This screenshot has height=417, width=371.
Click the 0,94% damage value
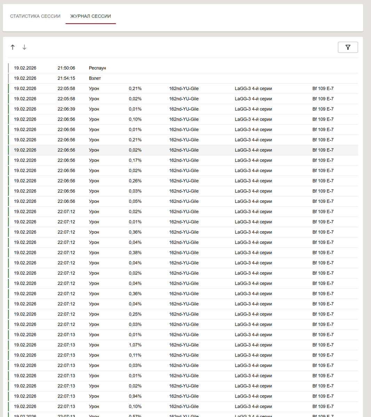(x=135, y=396)
